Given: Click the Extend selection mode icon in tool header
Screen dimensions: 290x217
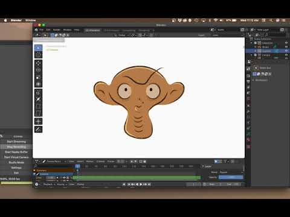Looking at the screenshot, I should [56, 35].
